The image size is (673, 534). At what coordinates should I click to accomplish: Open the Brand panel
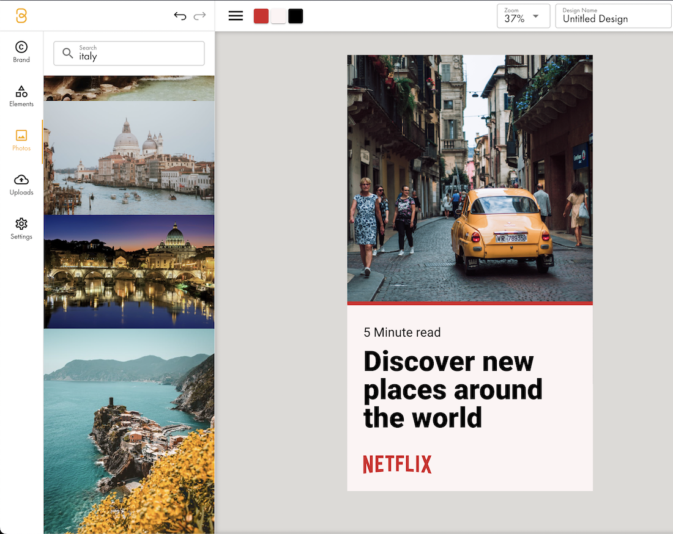pos(21,52)
